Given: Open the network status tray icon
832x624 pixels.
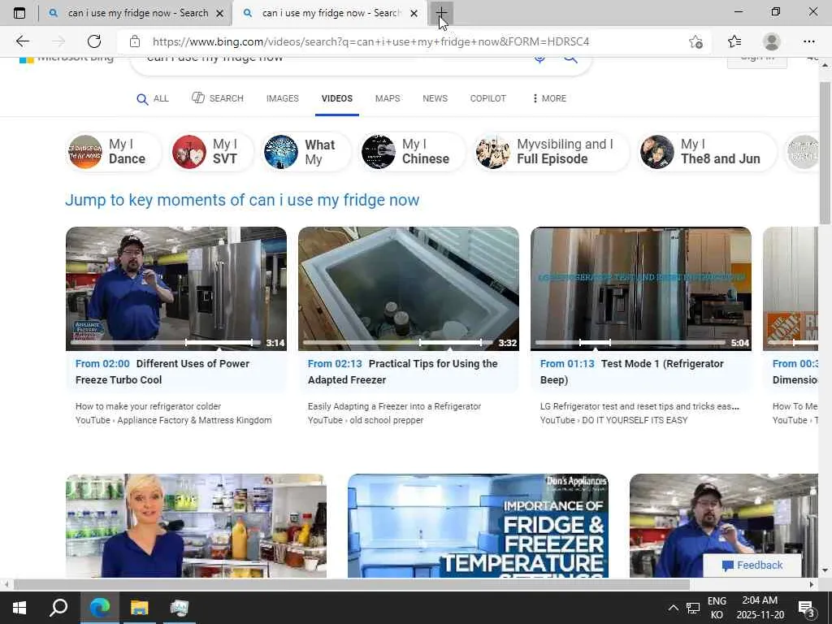Looking at the screenshot, I should 693,608.
